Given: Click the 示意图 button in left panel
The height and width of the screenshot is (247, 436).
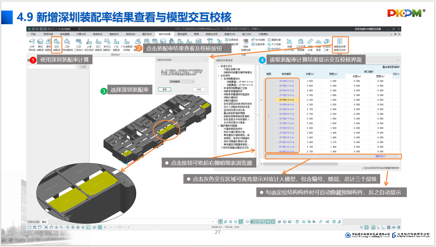Looking at the screenshot, I should point(83,67).
